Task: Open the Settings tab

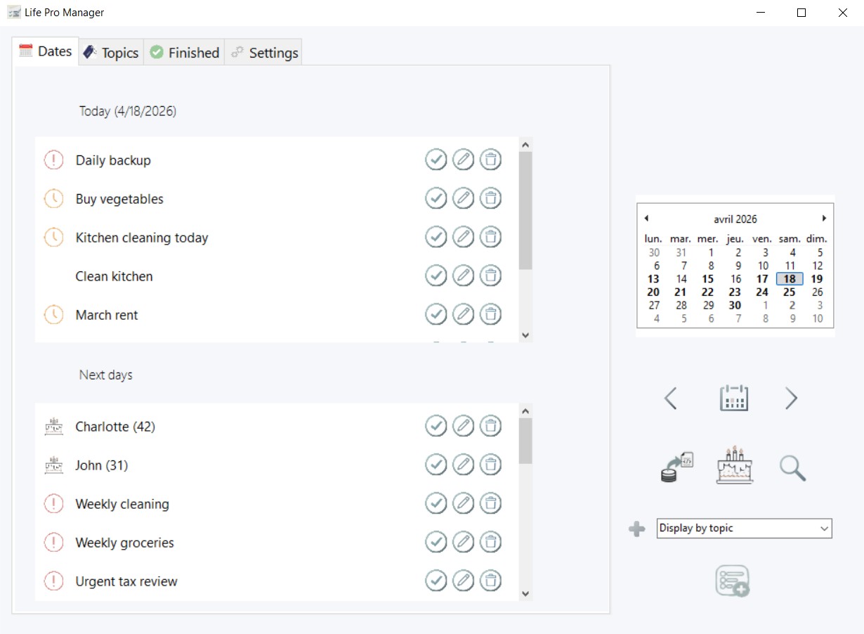Action: (x=263, y=51)
